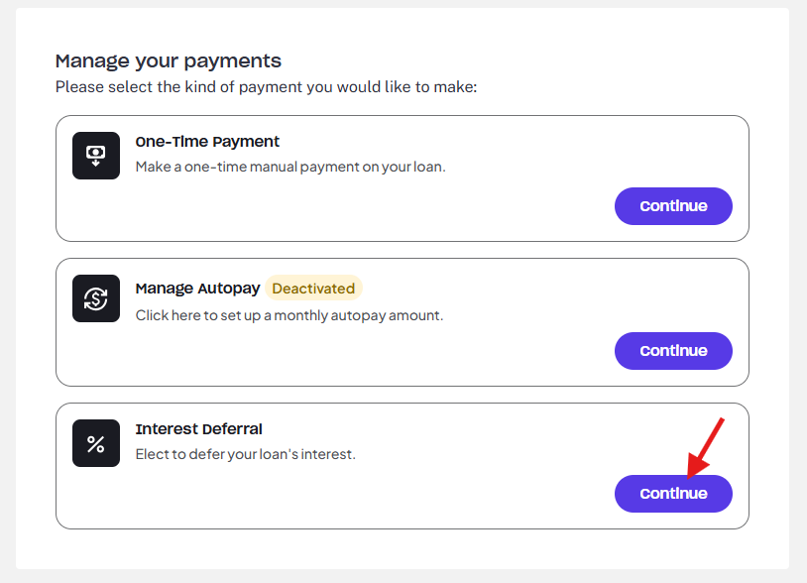This screenshot has height=583, width=807.
Task: Click the Interest Deferral percent icon
Action: [96, 443]
